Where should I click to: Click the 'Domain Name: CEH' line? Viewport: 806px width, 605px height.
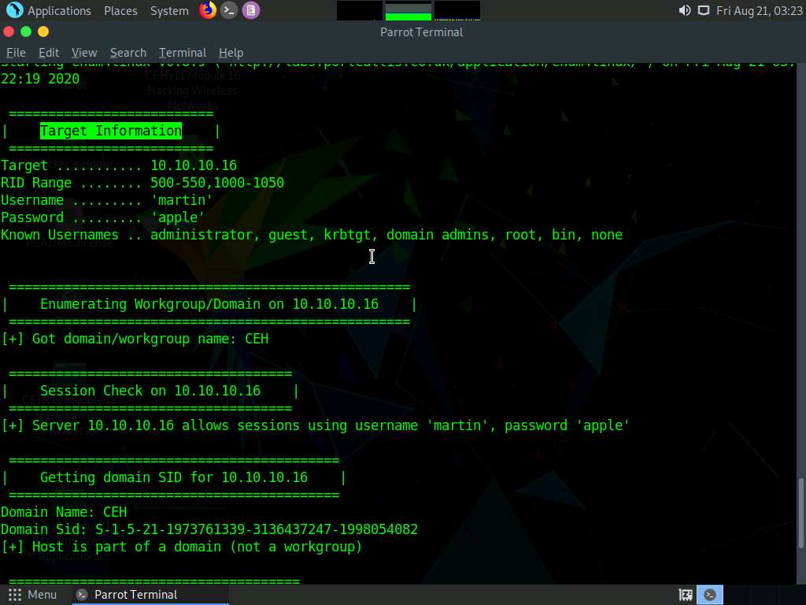(x=64, y=512)
